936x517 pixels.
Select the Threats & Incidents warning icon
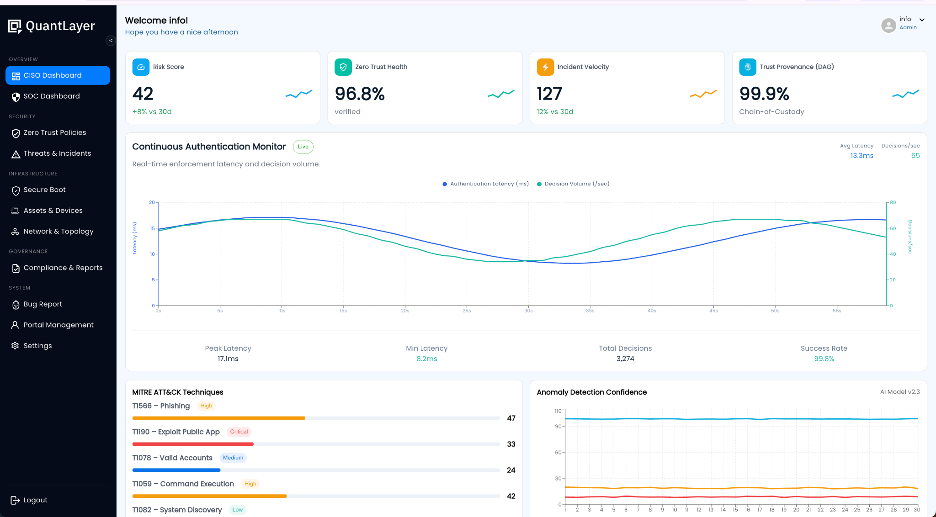click(x=15, y=153)
